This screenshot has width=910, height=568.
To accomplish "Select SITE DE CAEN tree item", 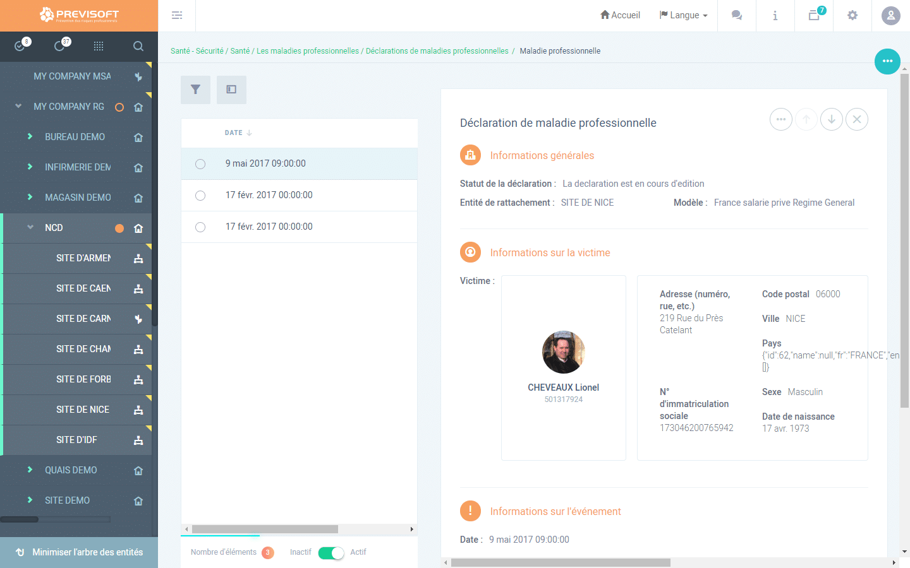I will (x=83, y=288).
